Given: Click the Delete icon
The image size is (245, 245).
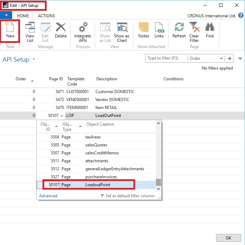Looking at the screenshot, I should click(61, 30).
